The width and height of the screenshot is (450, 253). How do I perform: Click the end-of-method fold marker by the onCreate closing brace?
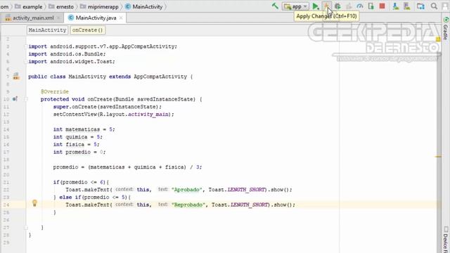click(x=26, y=228)
